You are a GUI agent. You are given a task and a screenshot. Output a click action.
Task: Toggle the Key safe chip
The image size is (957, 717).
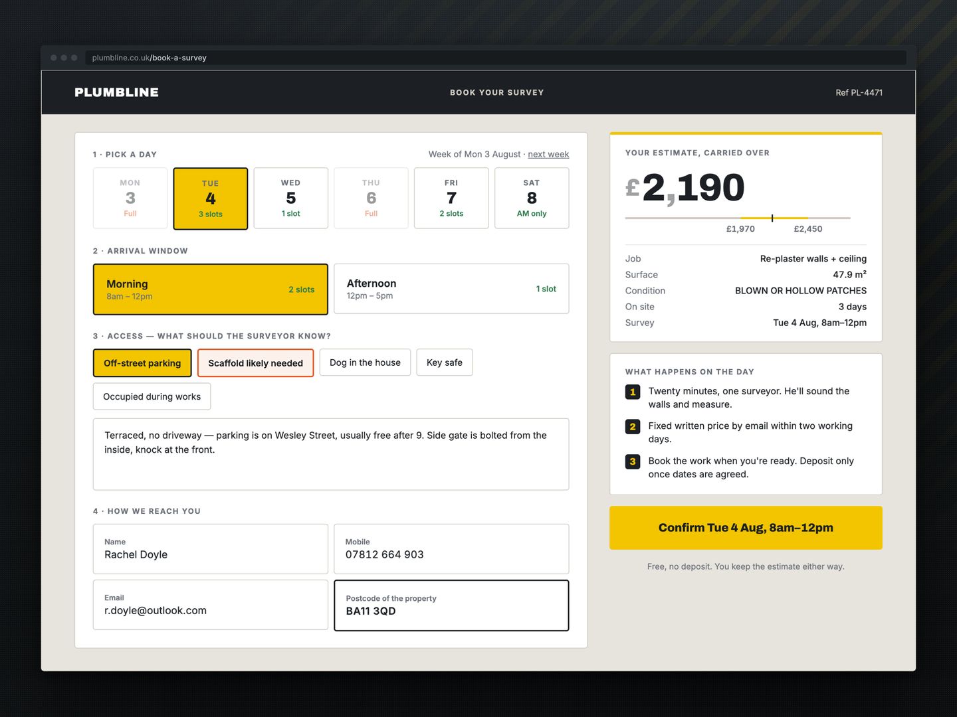pyautogui.click(x=445, y=362)
